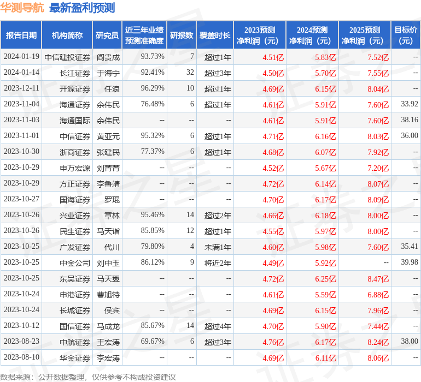This screenshot has height=382, width=421.
Task: Select the 研究员 column header
Action: pyautogui.click(x=107, y=35)
